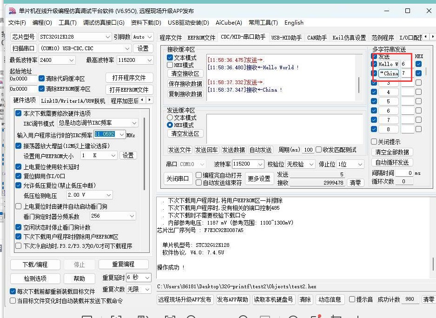Toggle 上电复位使用较长延时 checkbox
This screenshot has width=436, height=318.
click(18, 166)
